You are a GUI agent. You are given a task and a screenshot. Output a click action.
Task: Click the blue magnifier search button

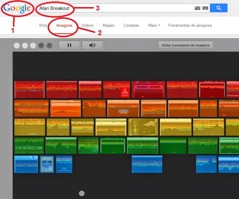(x=219, y=8)
